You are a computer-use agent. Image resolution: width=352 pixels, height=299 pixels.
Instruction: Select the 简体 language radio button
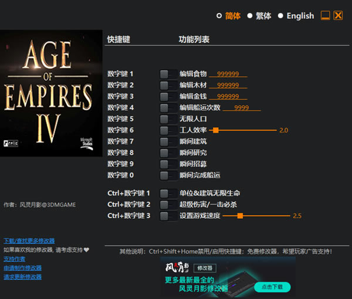pyautogui.click(x=219, y=16)
